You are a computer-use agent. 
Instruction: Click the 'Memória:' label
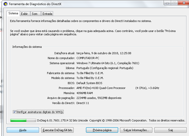(69, 93)
